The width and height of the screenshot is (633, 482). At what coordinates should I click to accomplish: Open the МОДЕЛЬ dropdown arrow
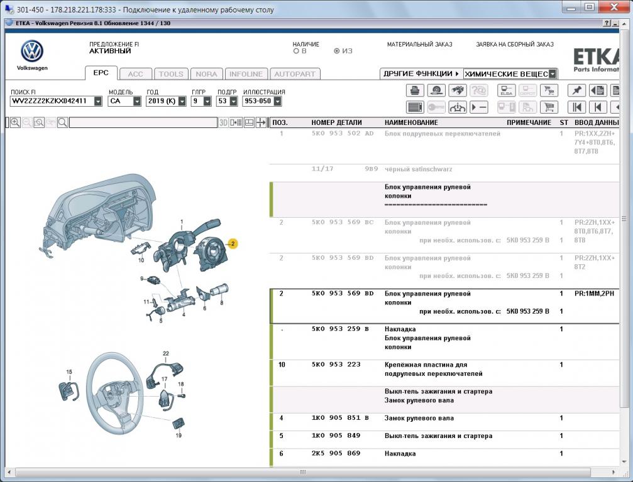[x=137, y=101]
